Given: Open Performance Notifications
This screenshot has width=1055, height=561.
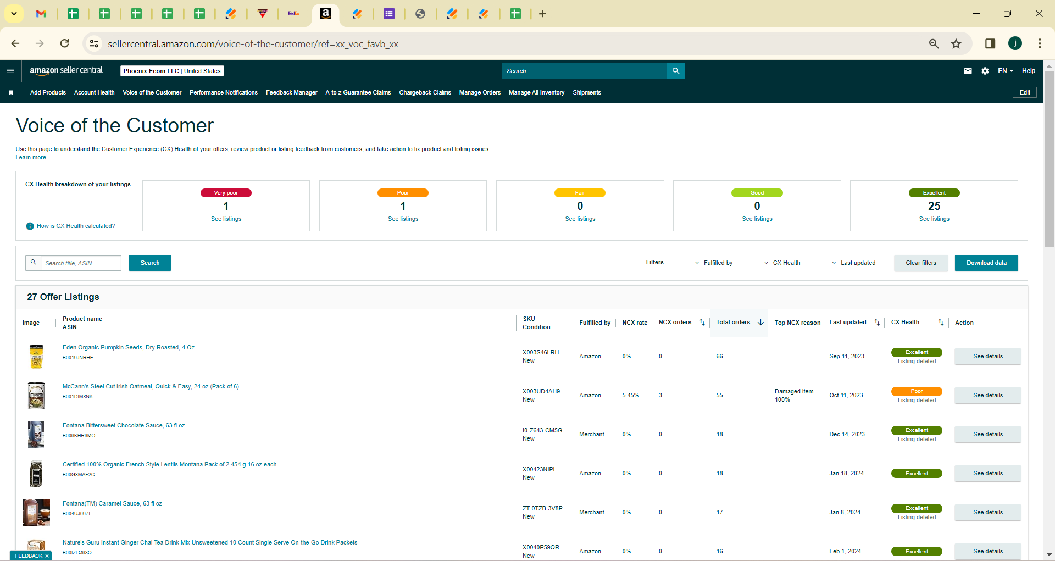Looking at the screenshot, I should [x=224, y=93].
